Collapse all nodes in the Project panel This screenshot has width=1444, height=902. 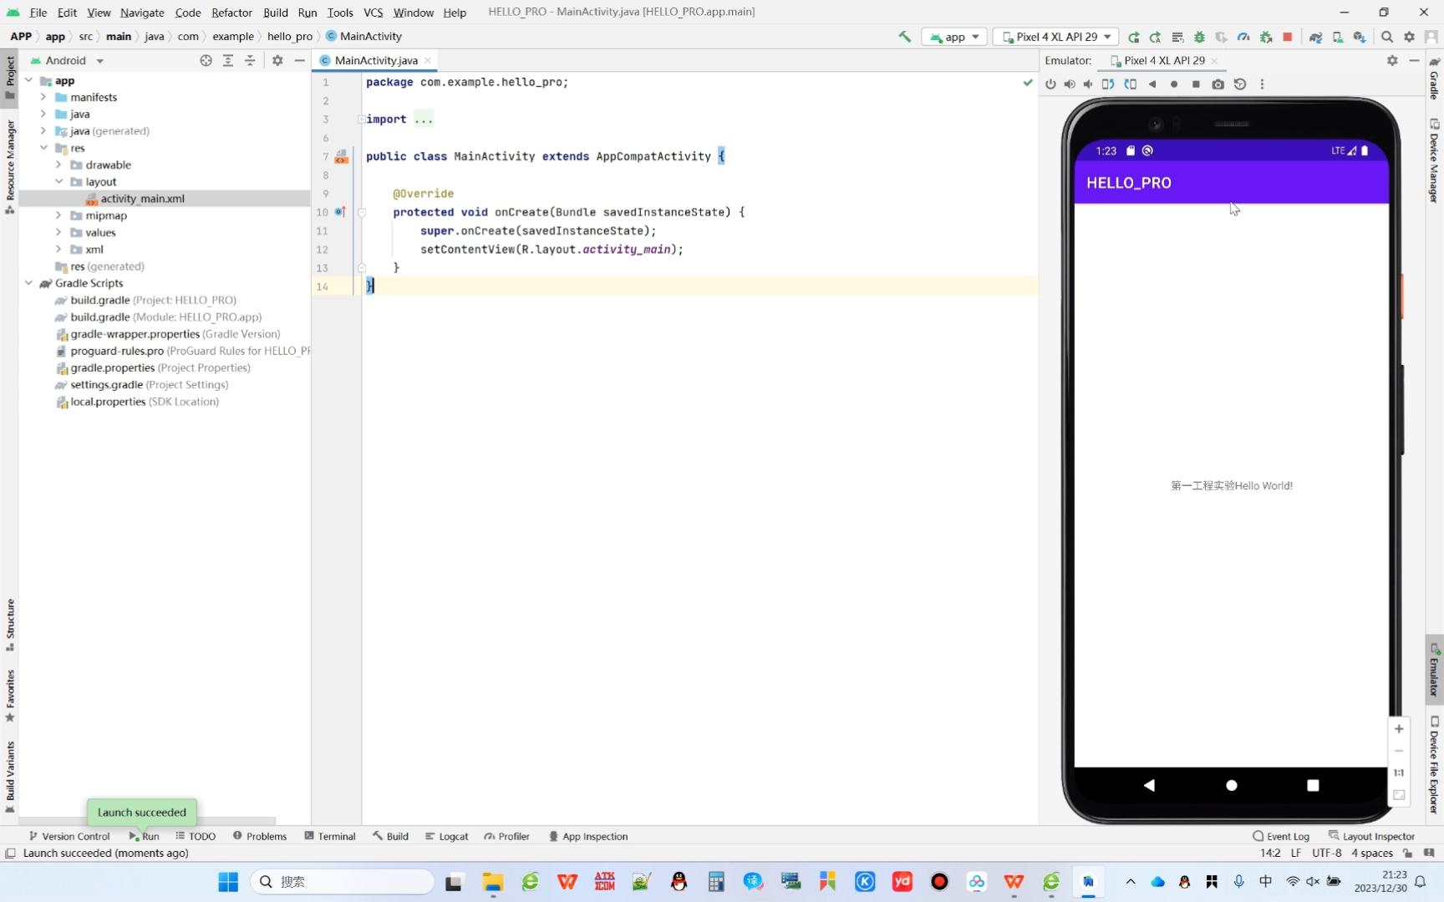249,60
